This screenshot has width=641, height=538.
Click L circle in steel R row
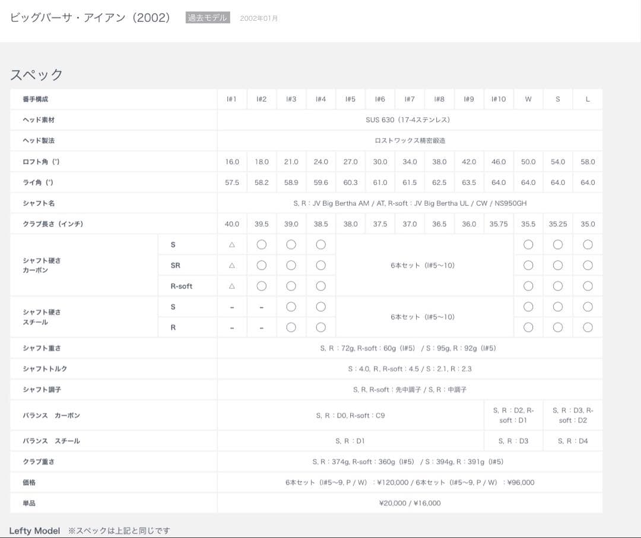tap(588, 327)
